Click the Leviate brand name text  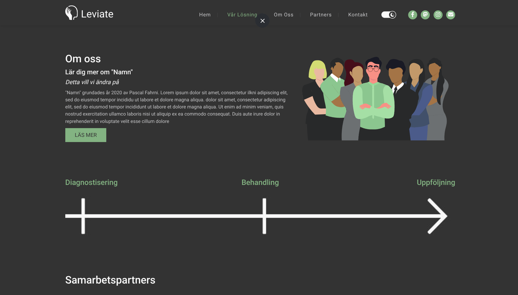[97, 14]
